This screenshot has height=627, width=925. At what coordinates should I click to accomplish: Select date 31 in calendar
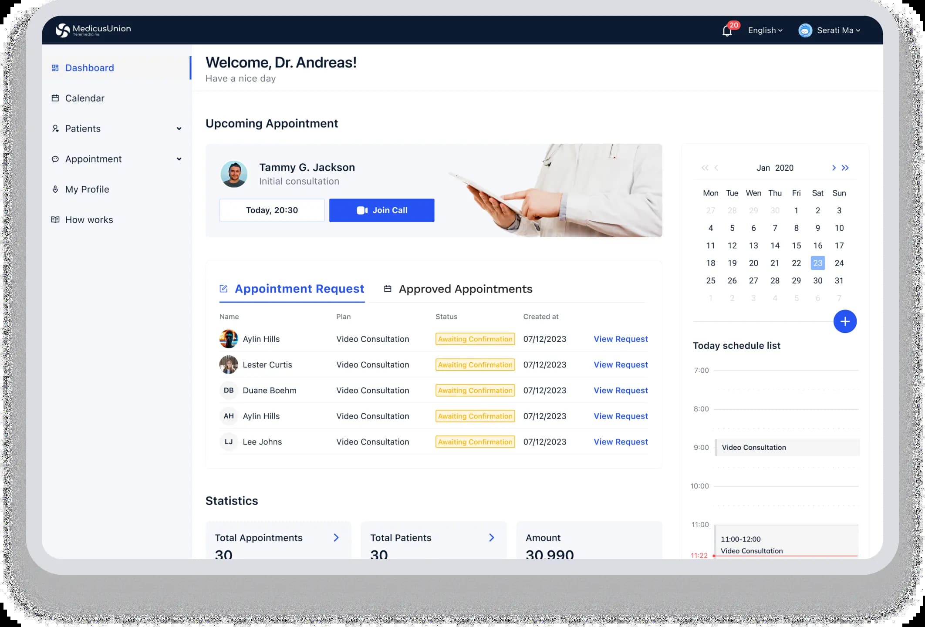(839, 281)
